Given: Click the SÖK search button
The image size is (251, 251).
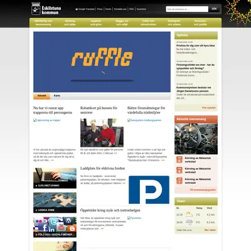Looking at the screenshot, I should (x=214, y=9).
